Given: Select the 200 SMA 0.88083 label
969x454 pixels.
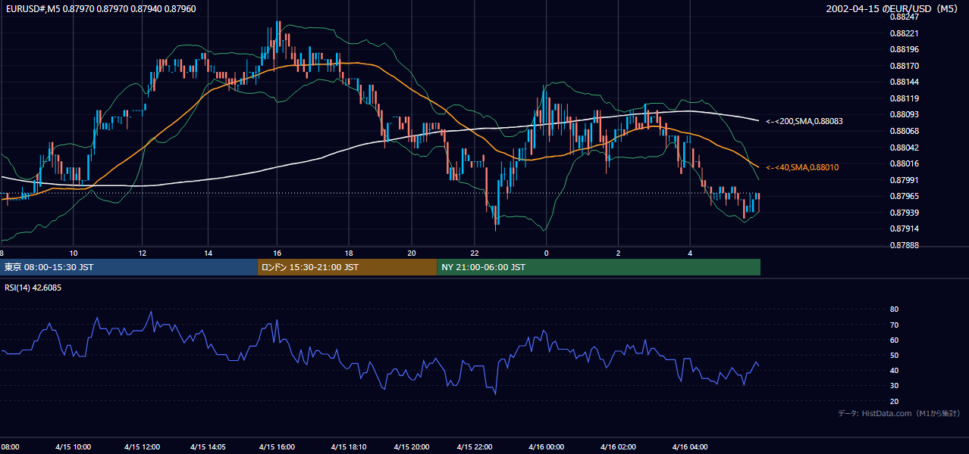Looking at the screenshot, I should tap(804, 121).
